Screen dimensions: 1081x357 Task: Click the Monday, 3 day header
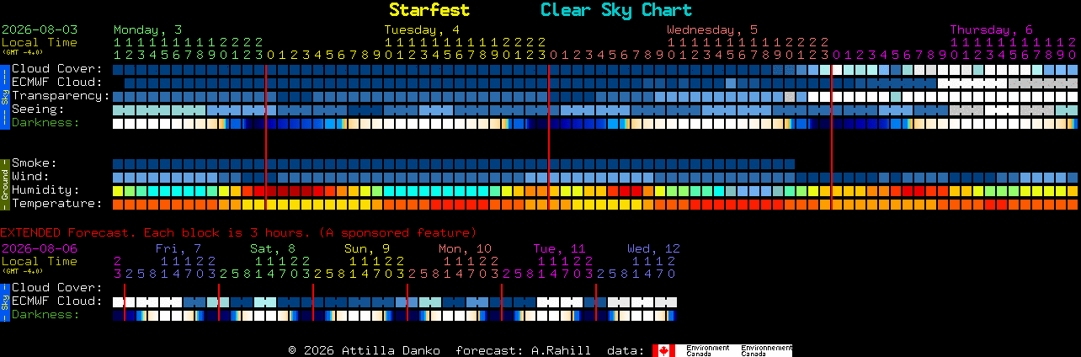[147, 29]
